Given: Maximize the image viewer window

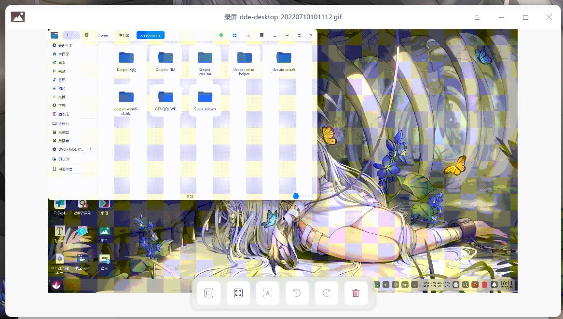Looking at the screenshot, I should click(525, 17).
